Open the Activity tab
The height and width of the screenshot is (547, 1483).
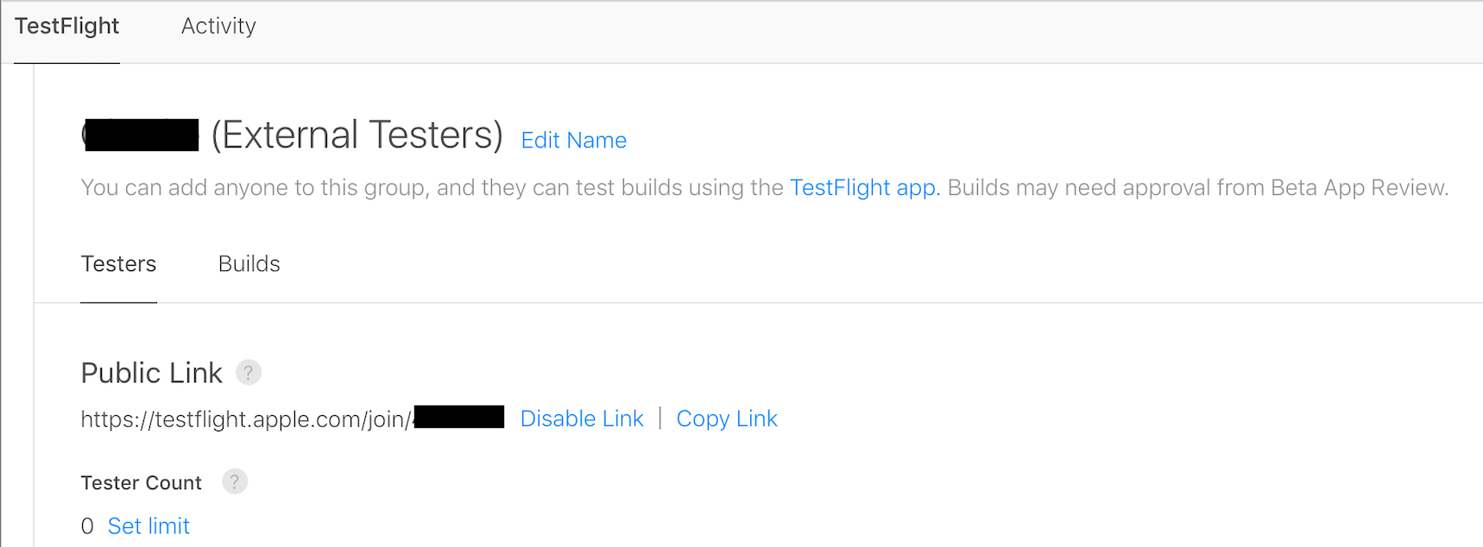218,27
